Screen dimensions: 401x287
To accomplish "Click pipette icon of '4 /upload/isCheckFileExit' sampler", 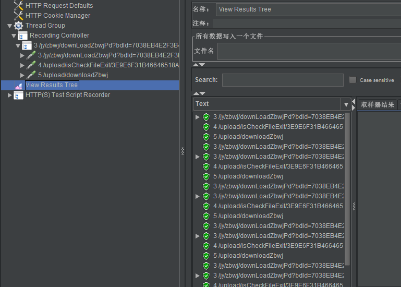I will tap(31, 65).
